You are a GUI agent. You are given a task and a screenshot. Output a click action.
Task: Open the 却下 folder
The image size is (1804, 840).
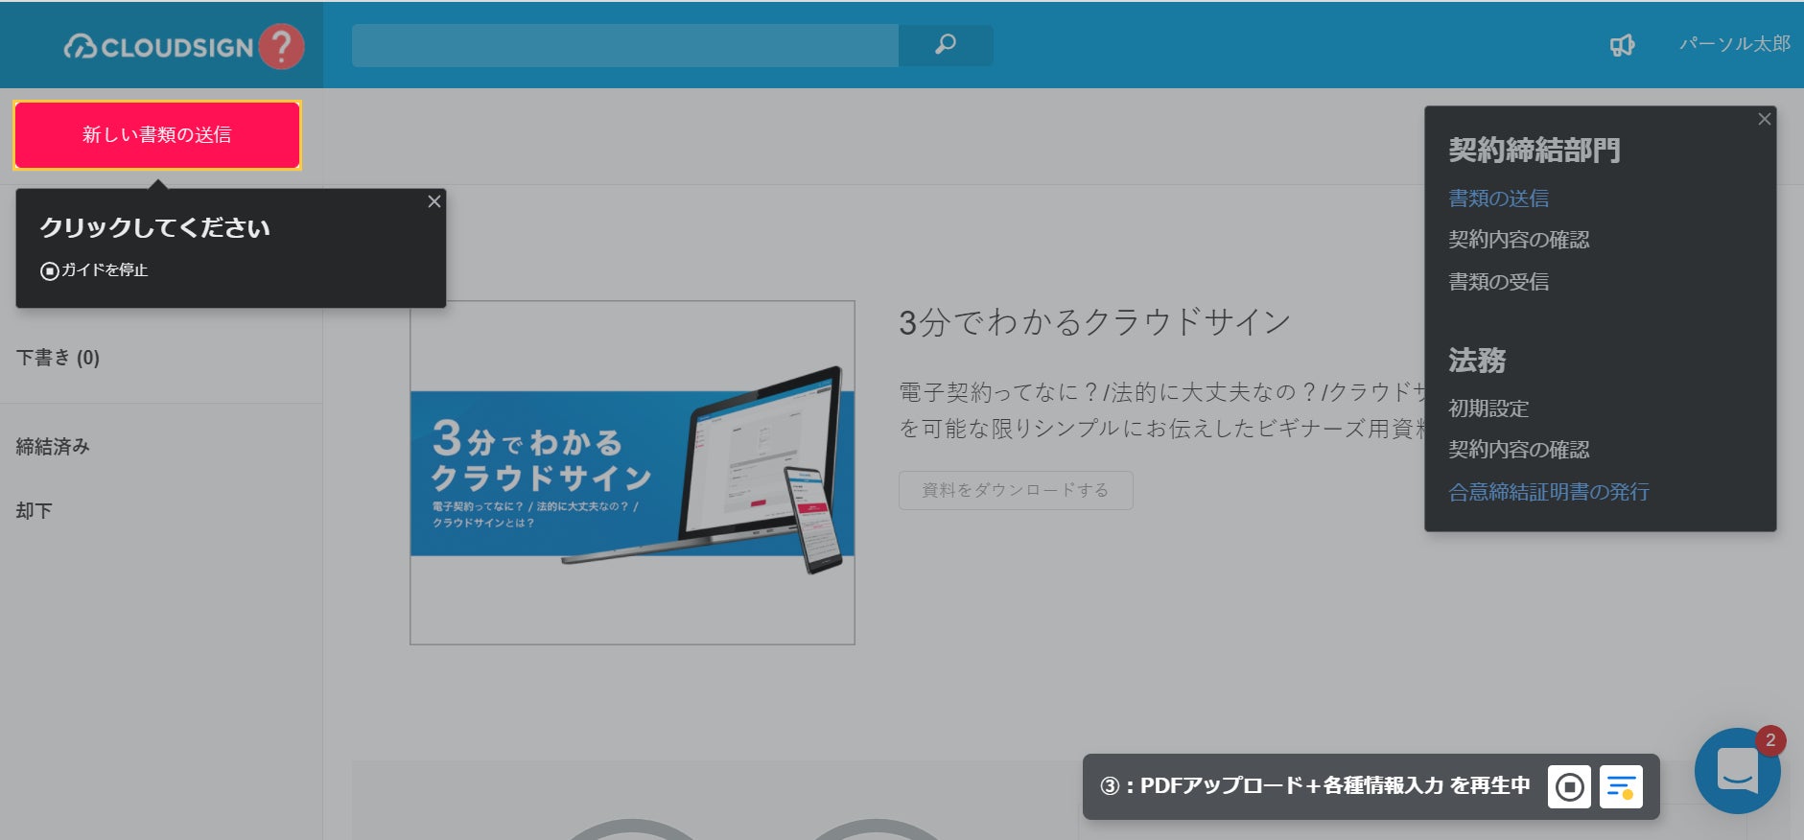[x=35, y=511]
